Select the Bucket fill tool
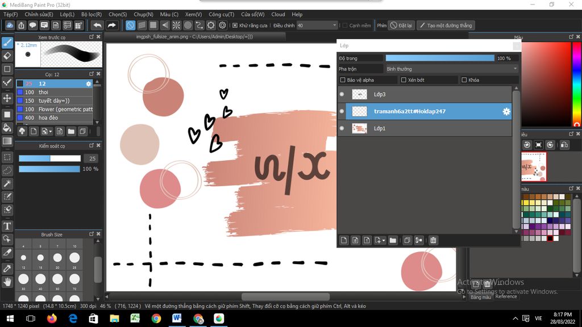Screen dimensions: 582x327 (x=7, y=128)
